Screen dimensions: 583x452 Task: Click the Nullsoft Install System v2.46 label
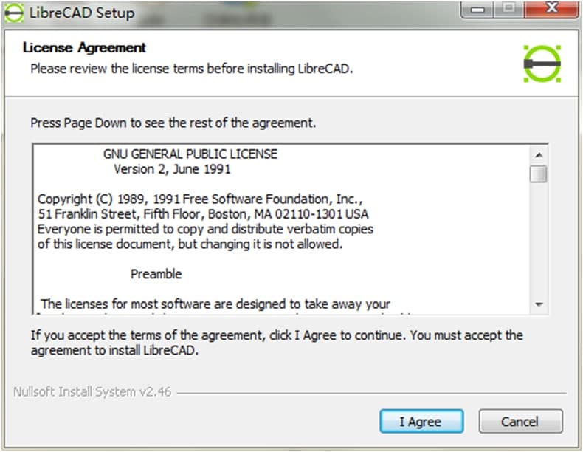(92, 392)
